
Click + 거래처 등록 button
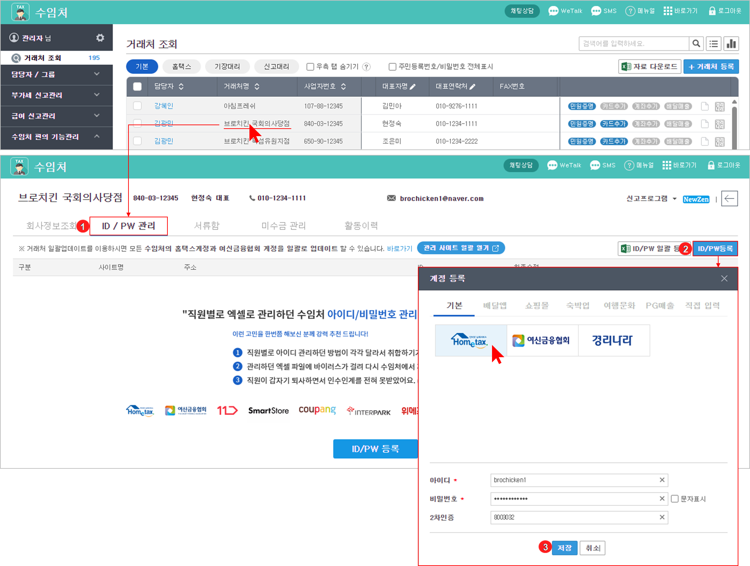click(711, 67)
